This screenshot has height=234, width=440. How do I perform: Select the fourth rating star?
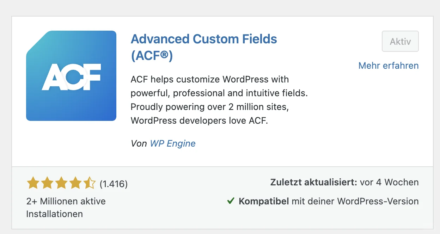[x=75, y=183]
